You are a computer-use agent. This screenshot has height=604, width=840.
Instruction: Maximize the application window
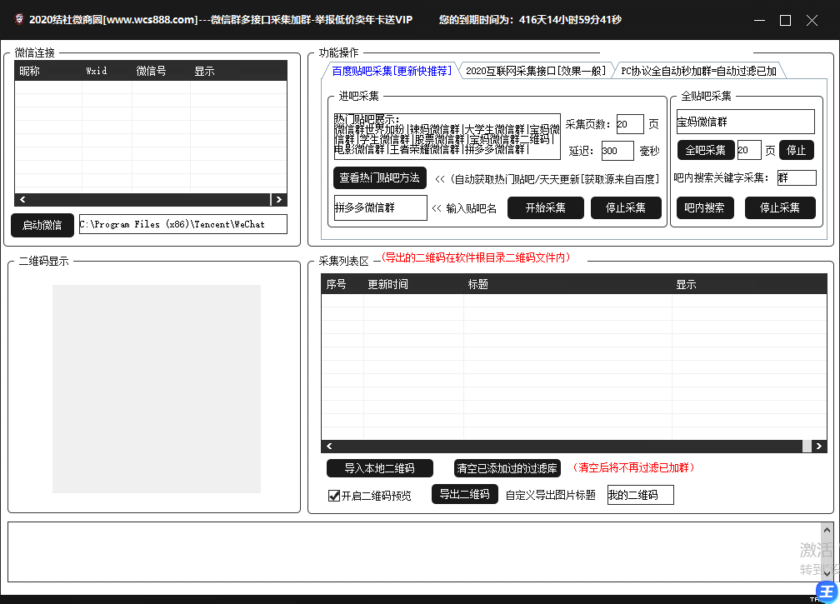(785, 20)
